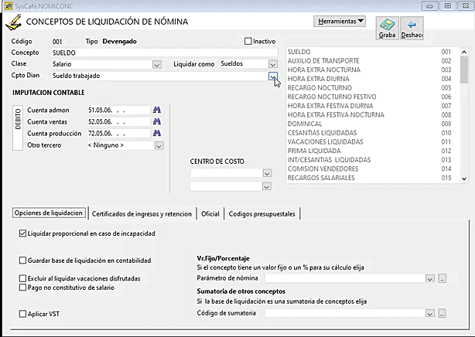Open Codigos presupuestales tab
This screenshot has width=475, height=337.
coord(261,214)
